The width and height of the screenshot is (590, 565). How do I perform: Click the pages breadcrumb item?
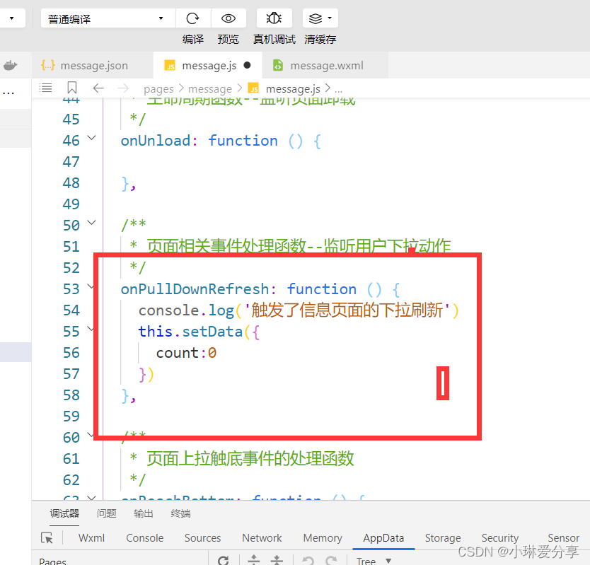click(x=158, y=89)
